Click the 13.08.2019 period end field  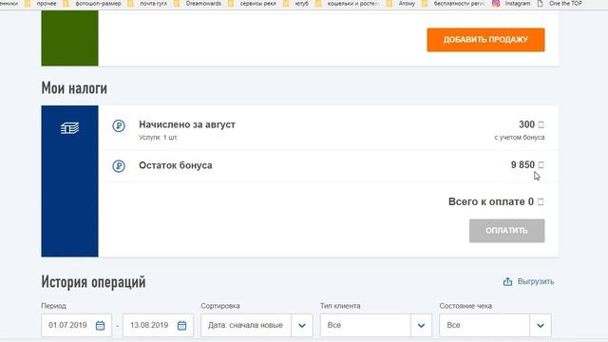pos(158,325)
